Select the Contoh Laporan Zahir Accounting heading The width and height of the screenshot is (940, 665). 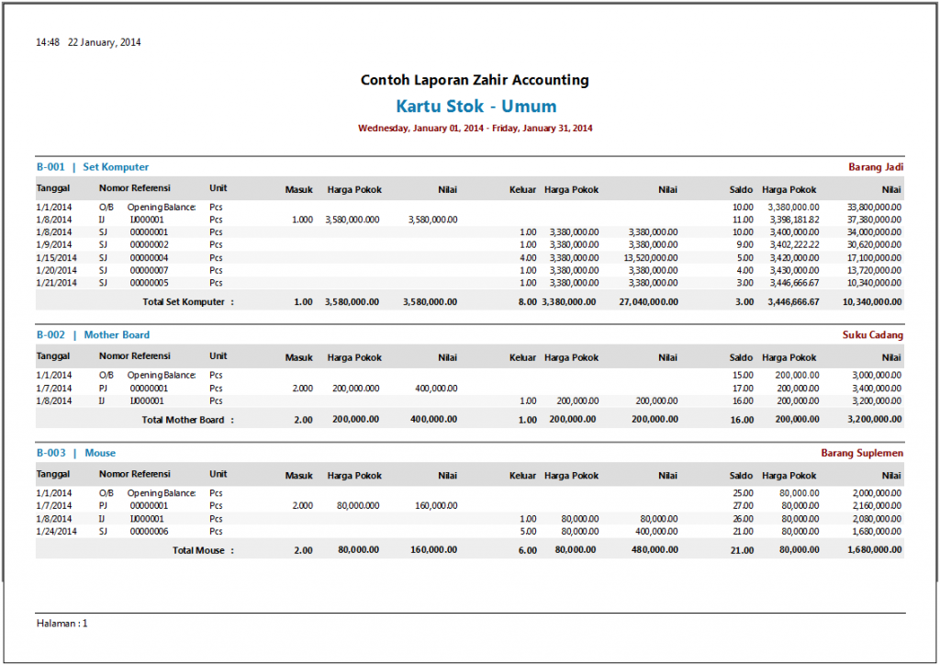[475, 81]
